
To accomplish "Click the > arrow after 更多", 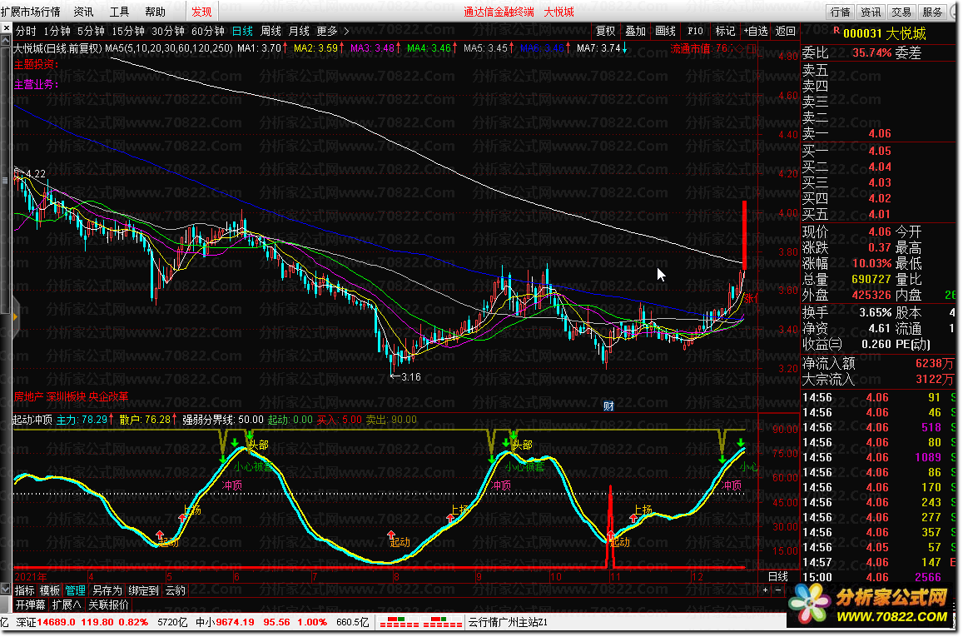I will point(346,31).
